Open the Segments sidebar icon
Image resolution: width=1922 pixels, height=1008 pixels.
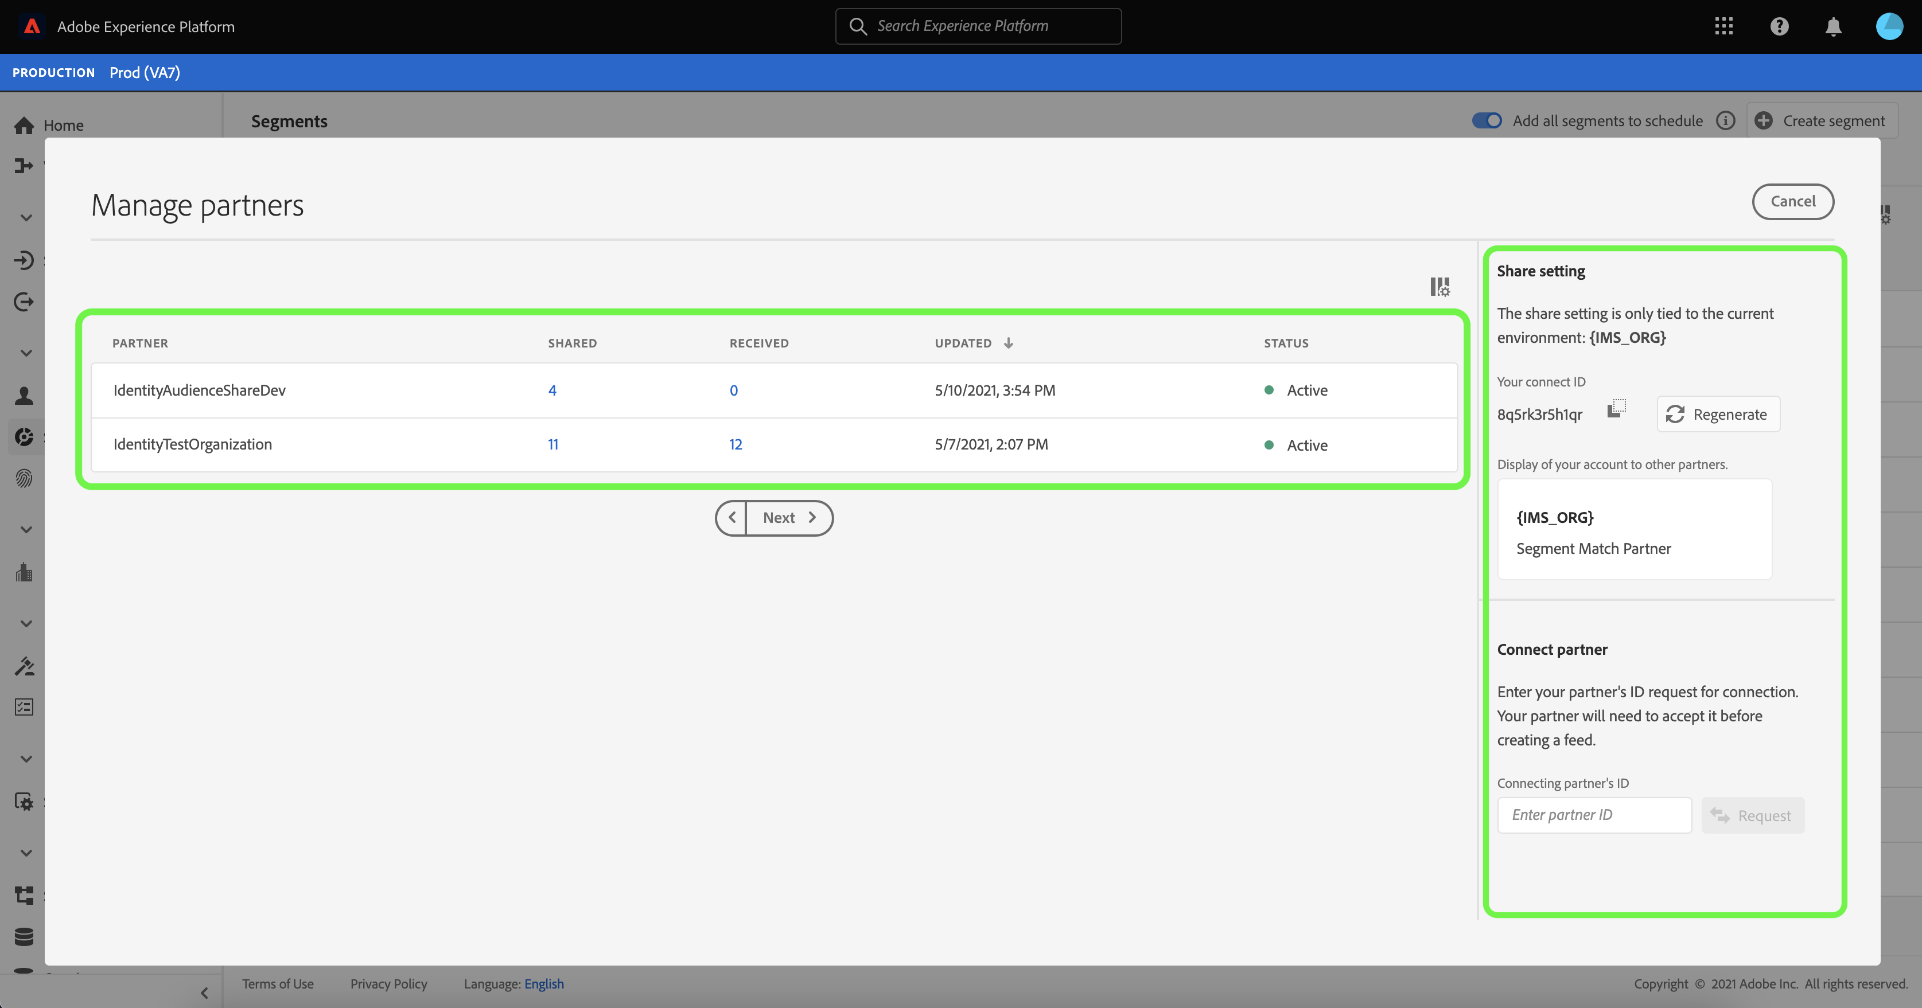pos(24,437)
